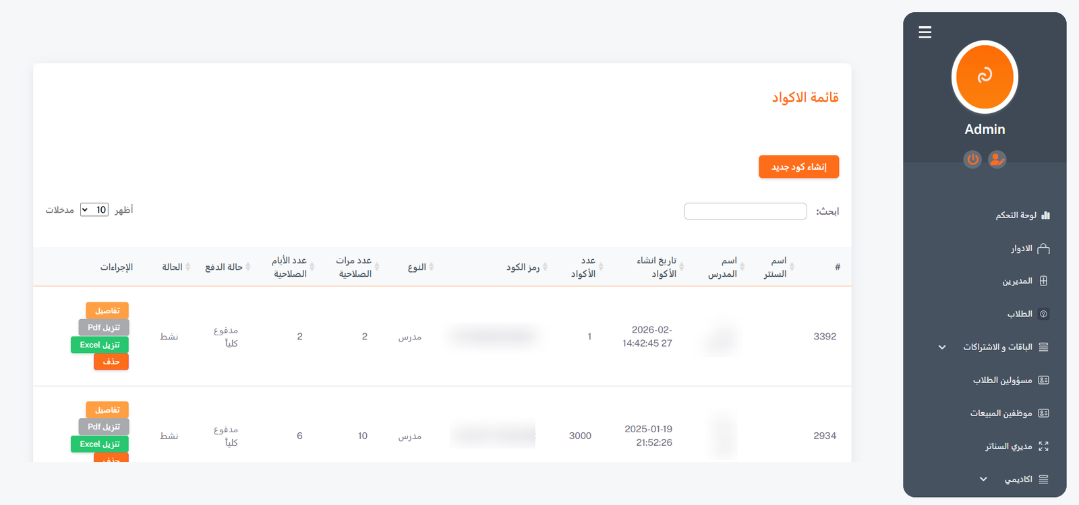The width and height of the screenshot is (1079, 505).
Task: Open the profile edit icon beside logout
Action: point(997,160)
